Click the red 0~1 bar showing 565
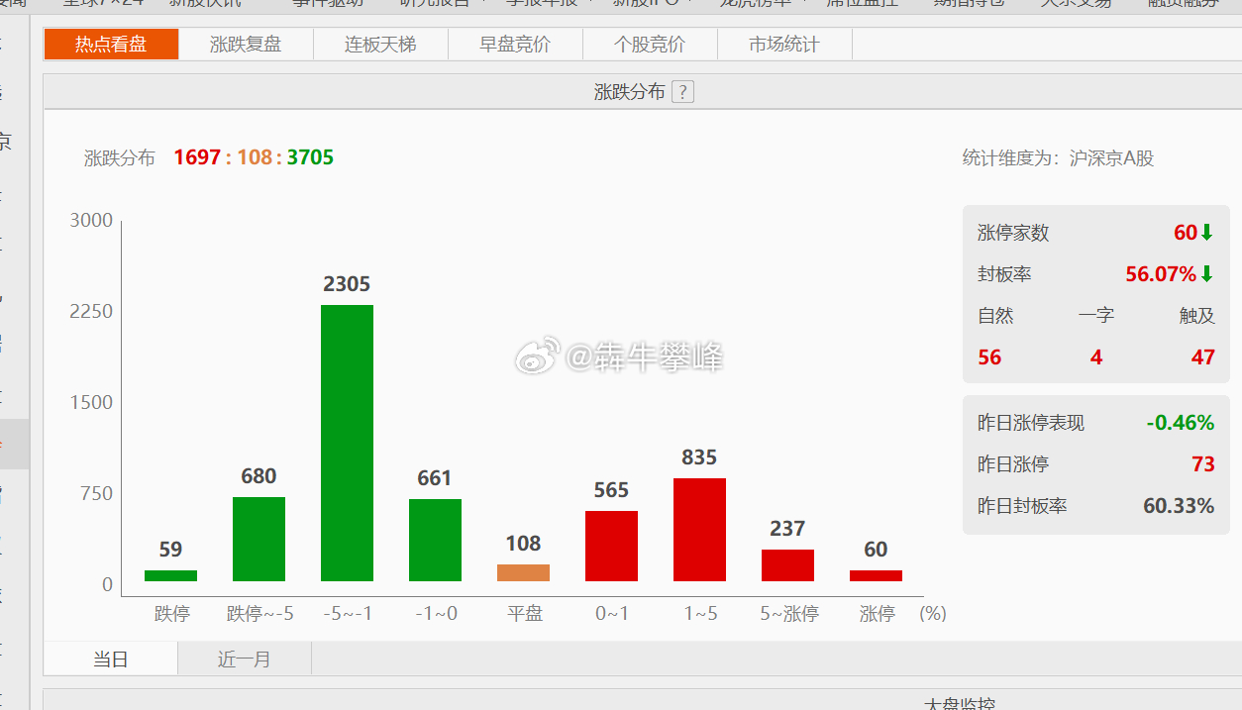Image resolution: width=1242 pixels, height=710 pixels. [x=611, y=546]
